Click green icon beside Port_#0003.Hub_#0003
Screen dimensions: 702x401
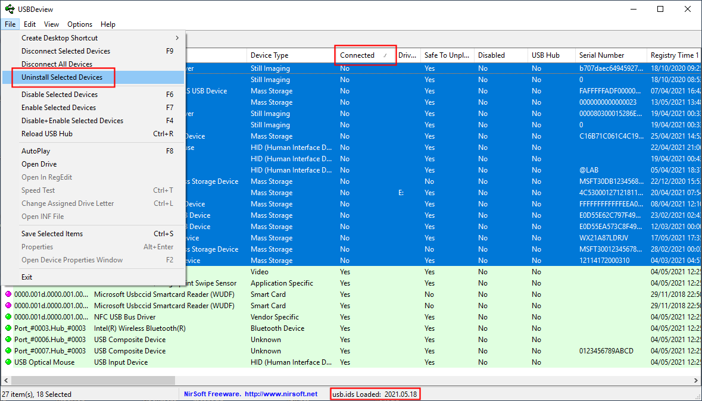8,328
